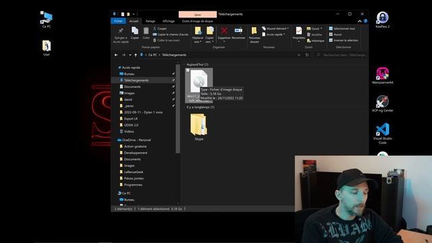
Task: Click the Copier ribbon button
Action: pyautogui.click(x=135, y=33)
